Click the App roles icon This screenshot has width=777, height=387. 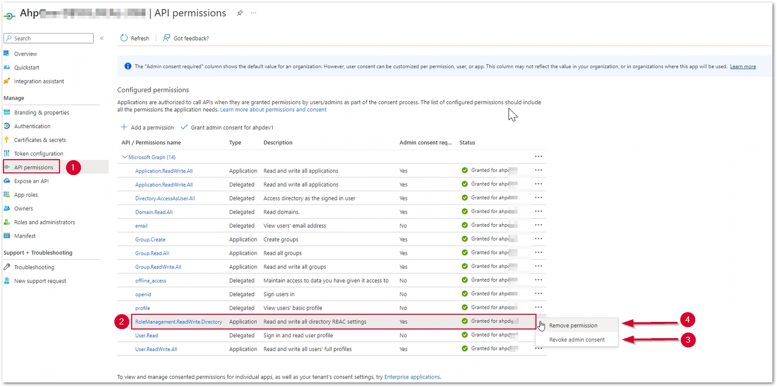click(x=7, y=194)
